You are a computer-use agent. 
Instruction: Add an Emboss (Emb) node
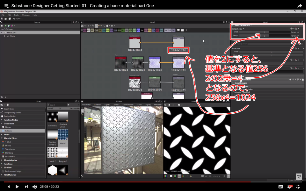(112, 31)
